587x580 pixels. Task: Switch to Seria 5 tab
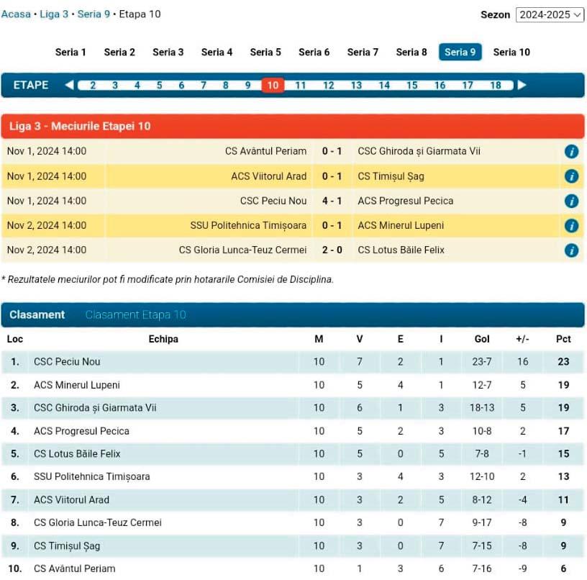click(265, 52)
